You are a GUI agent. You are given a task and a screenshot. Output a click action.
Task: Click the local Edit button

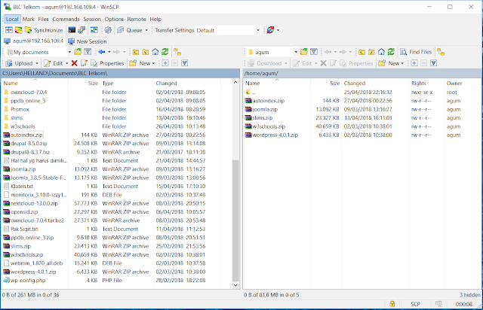54,63
